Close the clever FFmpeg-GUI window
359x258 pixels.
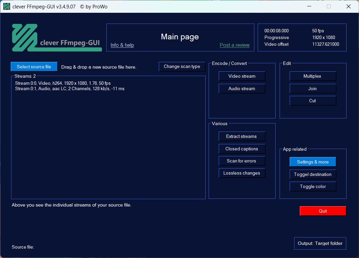349,6
